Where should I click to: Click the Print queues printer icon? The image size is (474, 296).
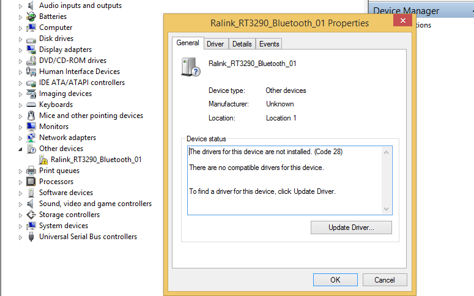tap(31, 171)
